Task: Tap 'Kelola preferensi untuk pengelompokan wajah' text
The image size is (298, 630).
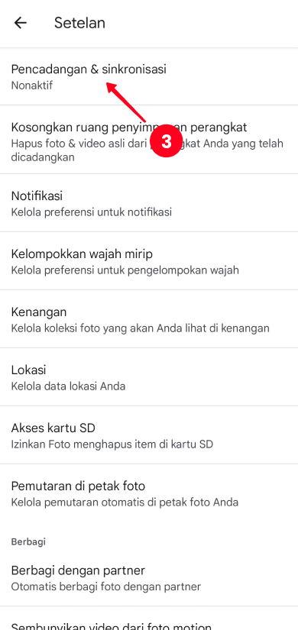Action: [x=125, y=270]
